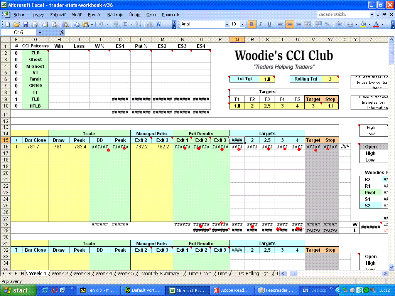Apply yellow Fill Color bucket
This screenshot has height=296, width=395.
point(363,24)
